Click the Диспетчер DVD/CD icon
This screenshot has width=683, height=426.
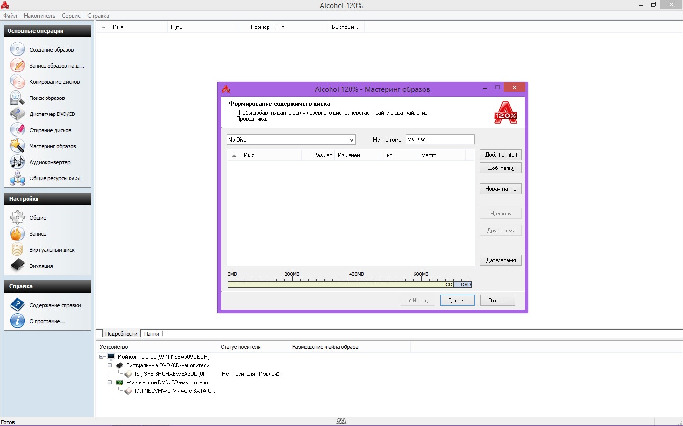tap(18, 114)
